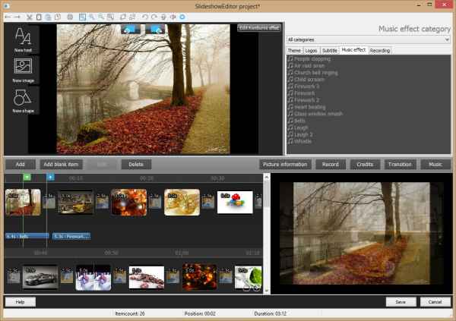This screenshot has width=456, height=321.
Task: Switch to the Subtitle tab
Action: coord(329,50)
